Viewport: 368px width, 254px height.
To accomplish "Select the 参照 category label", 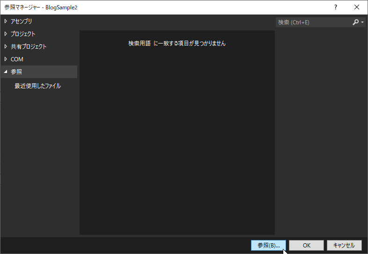I will pyautogui.click(x=16, y=72).
